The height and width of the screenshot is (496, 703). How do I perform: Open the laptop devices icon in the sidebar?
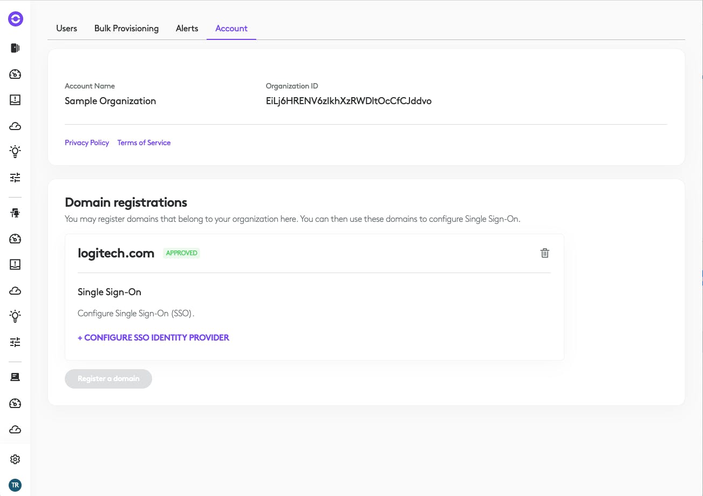[x=15, y=377]
